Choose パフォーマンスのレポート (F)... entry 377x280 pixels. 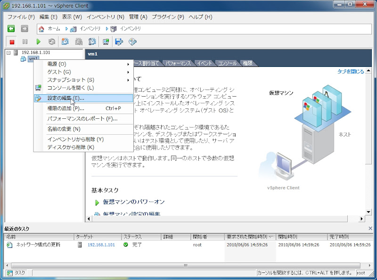click(83, 119)
